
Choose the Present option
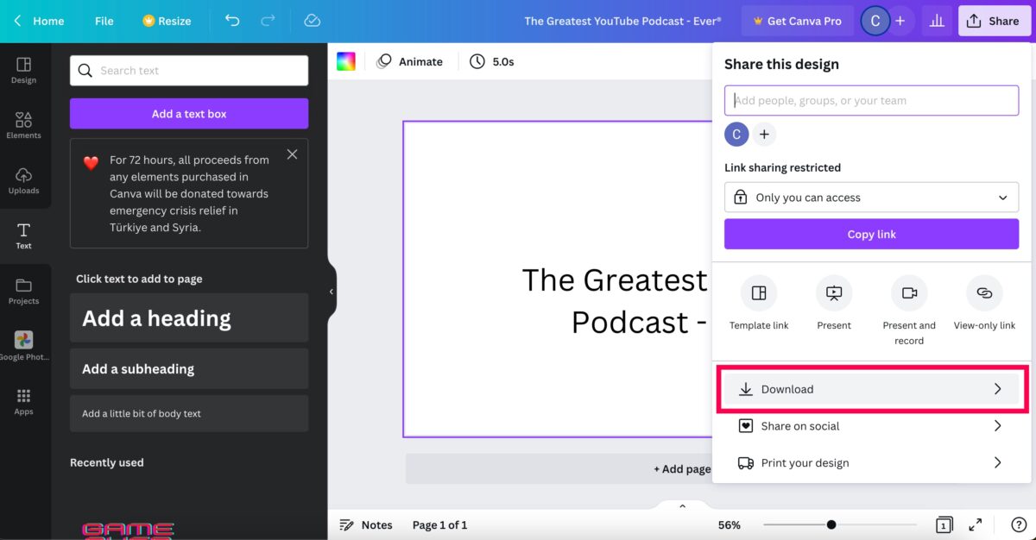pos(834,303)
